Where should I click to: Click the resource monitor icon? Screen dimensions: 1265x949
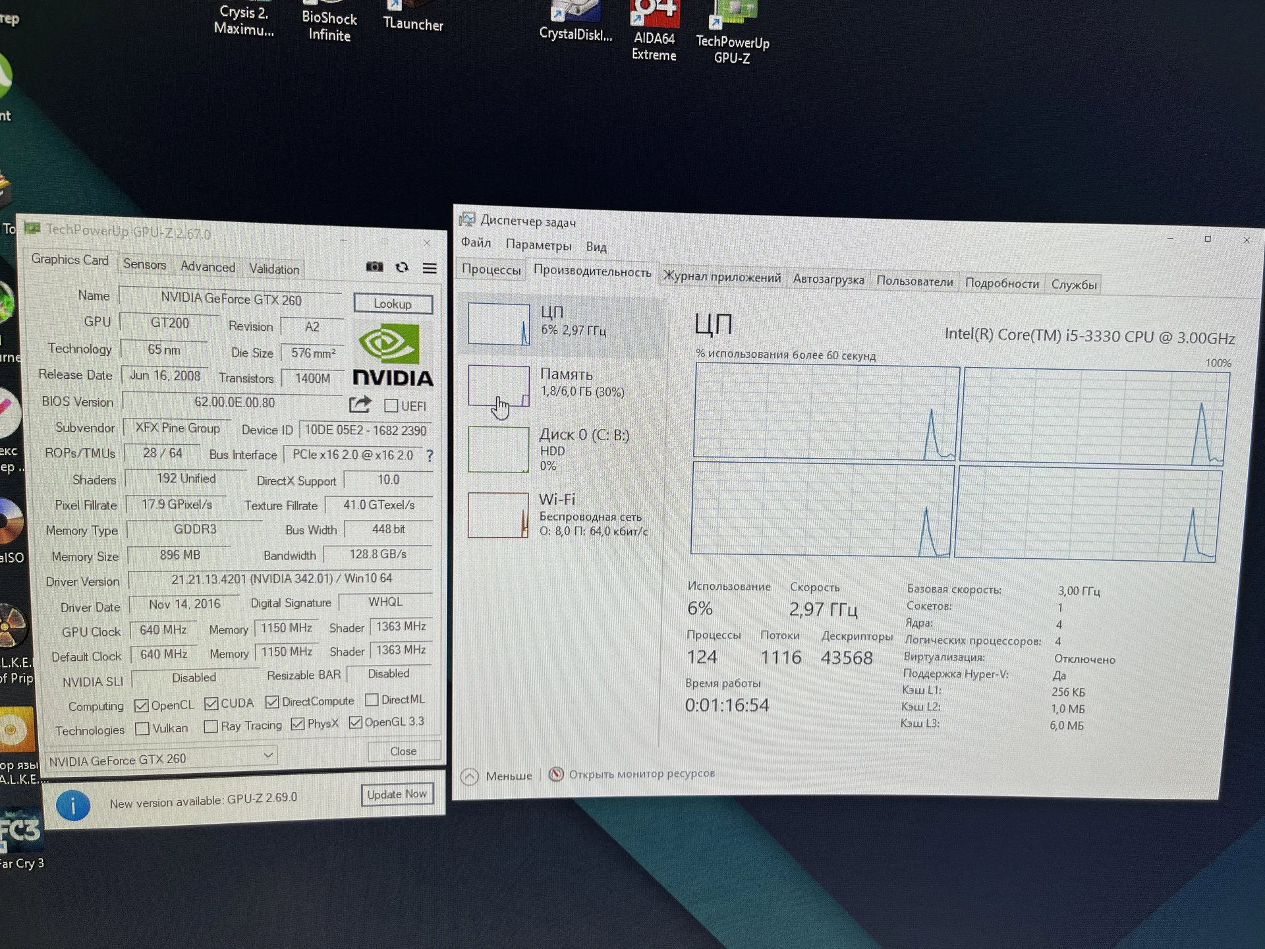pos(556,774)
